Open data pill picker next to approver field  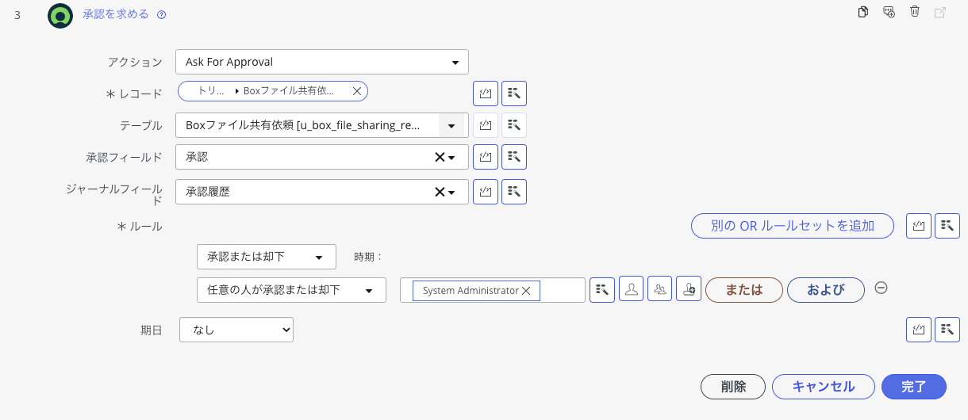pos(602,290)
